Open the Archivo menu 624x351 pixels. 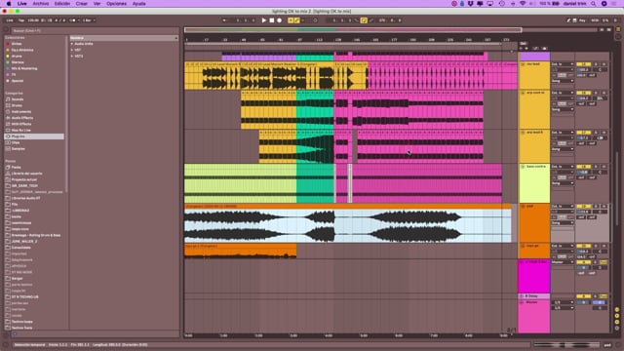pyautogui.click(x=41, y=4)
